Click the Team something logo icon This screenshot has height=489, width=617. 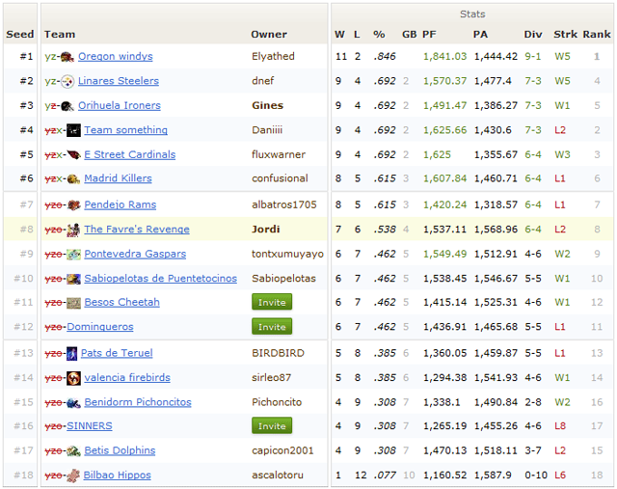pyautogui.click(x=73, y=130)
